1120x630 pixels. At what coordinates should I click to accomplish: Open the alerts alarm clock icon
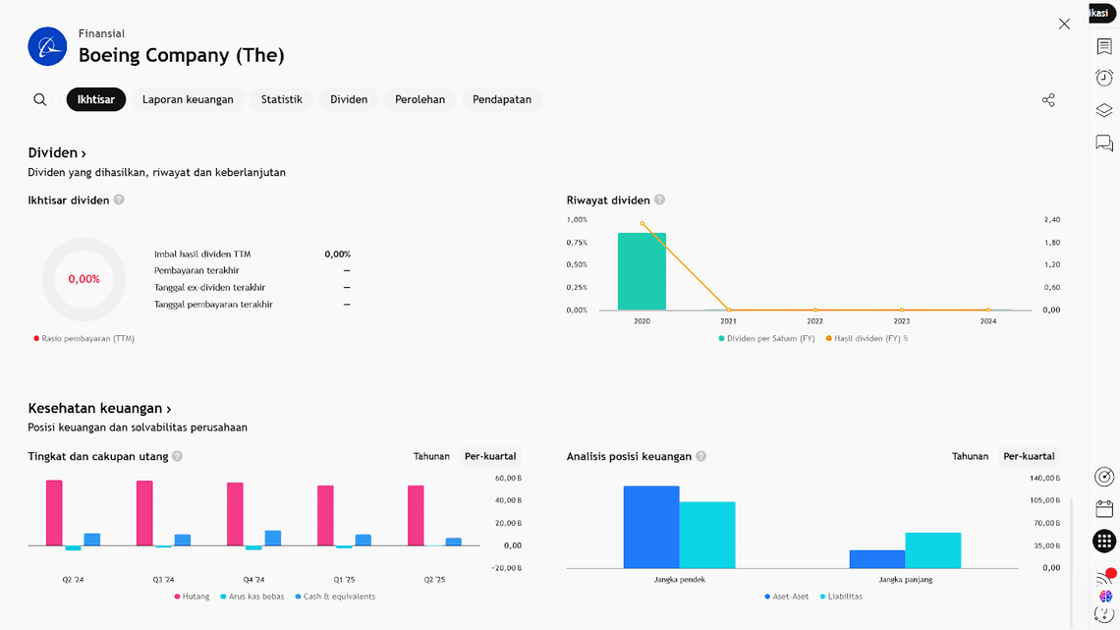[x=1104, y=79]
